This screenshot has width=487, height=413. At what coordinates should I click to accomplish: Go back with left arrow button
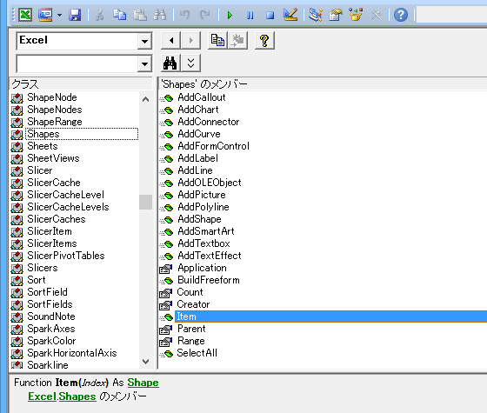click(x=170, y=40)
